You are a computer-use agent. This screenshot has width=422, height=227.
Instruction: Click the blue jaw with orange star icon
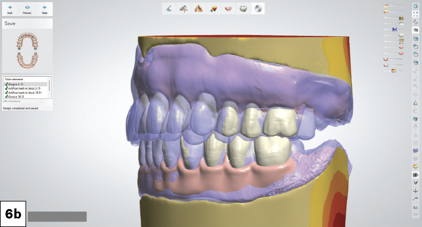click(x=416, y=151)
